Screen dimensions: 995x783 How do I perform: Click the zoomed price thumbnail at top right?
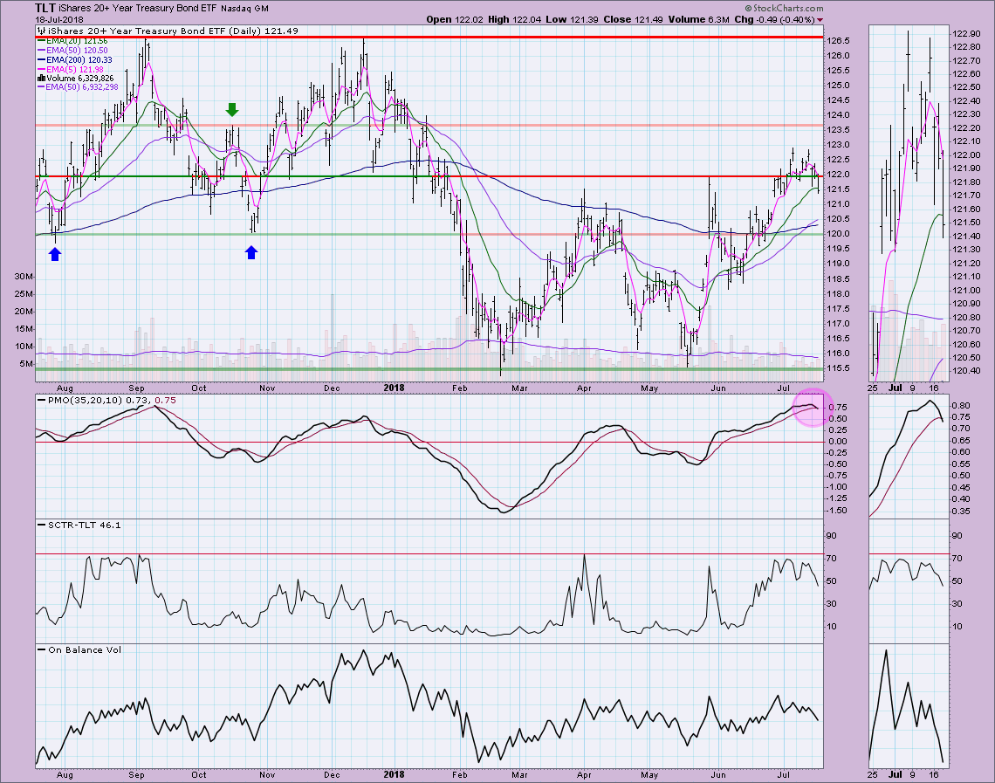click(x=908, y=201)
